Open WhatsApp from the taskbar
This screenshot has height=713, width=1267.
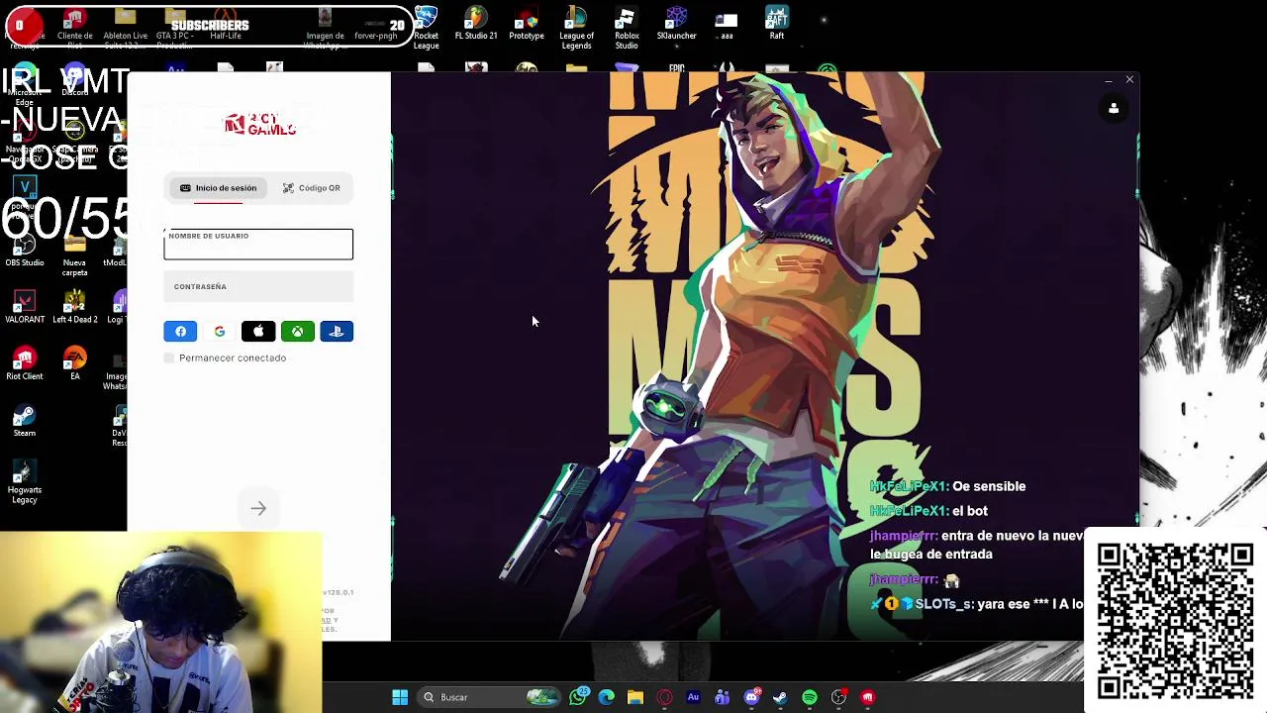click(578, 697)
